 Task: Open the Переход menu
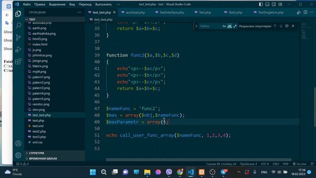coord(85,4)
